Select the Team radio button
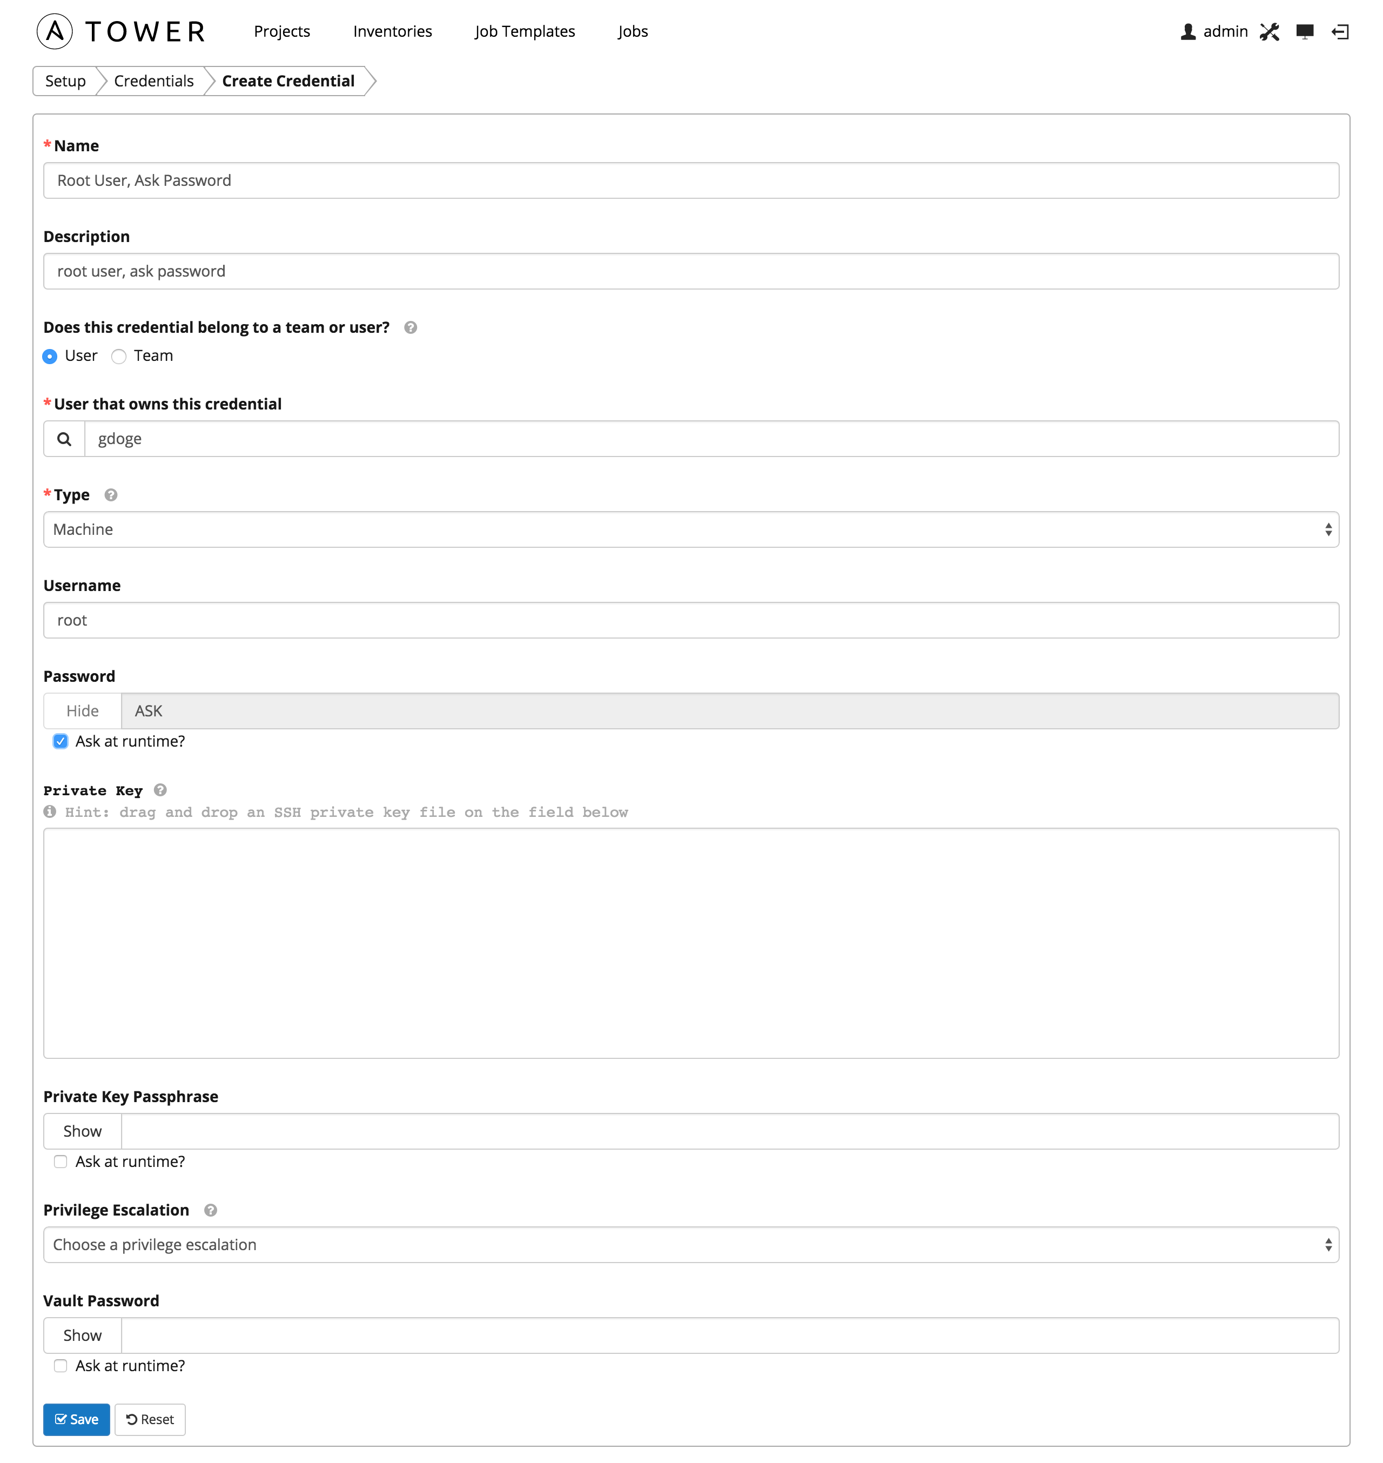Viewport: 1383px width, 1463px height. pyautogui.click(x=119, y=356)
